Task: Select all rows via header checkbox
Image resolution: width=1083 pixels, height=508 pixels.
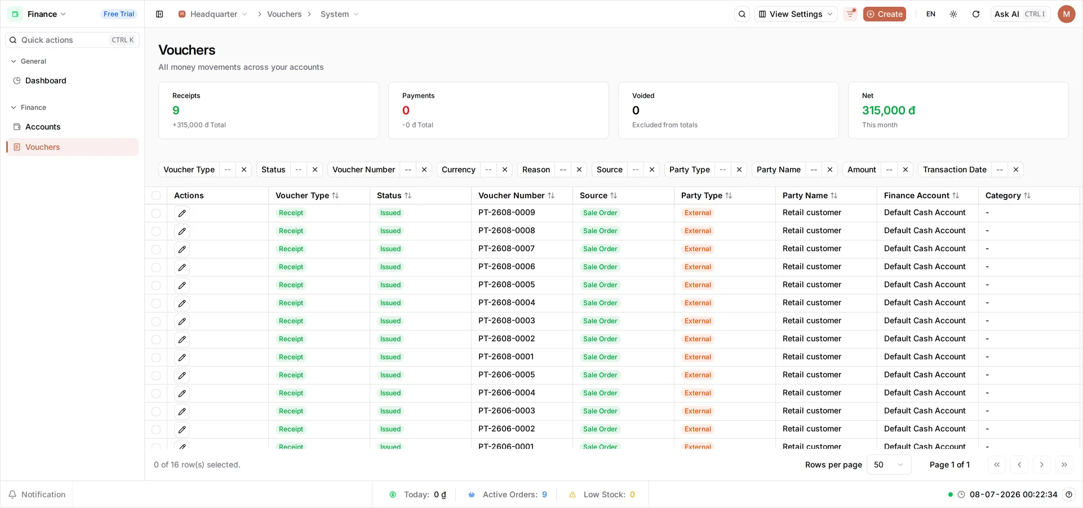Action: pyautogui.click(x=156, y=195)
